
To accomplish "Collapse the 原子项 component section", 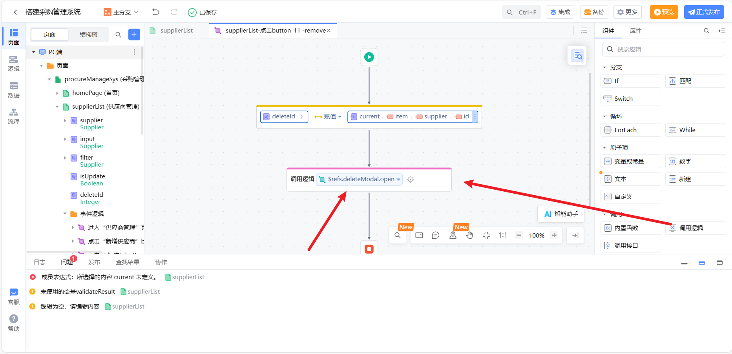I will pyautogui.click(x=604, y=148).
